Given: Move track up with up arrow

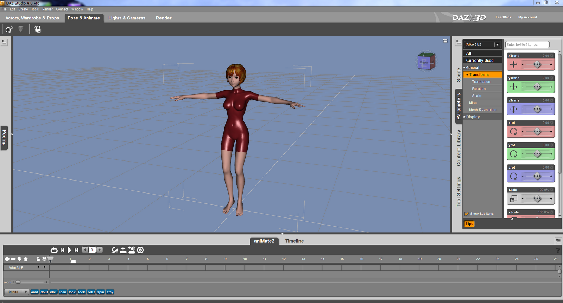Looking at the screenshot, I should tap(26, 259).
